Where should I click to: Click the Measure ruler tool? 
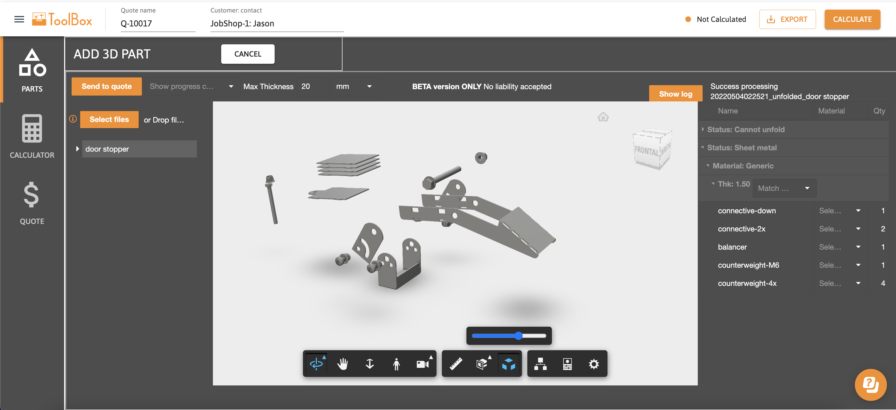coord(456,364)
